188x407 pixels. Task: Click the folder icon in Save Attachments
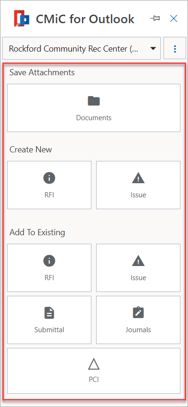(94, 101)
